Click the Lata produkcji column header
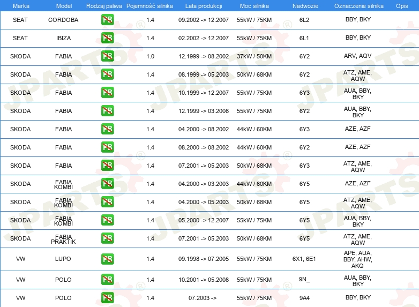419x307 pixels. 204,6
